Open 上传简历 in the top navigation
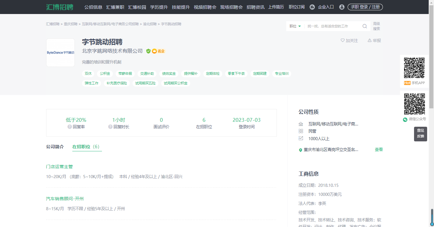 pos(276,7)
